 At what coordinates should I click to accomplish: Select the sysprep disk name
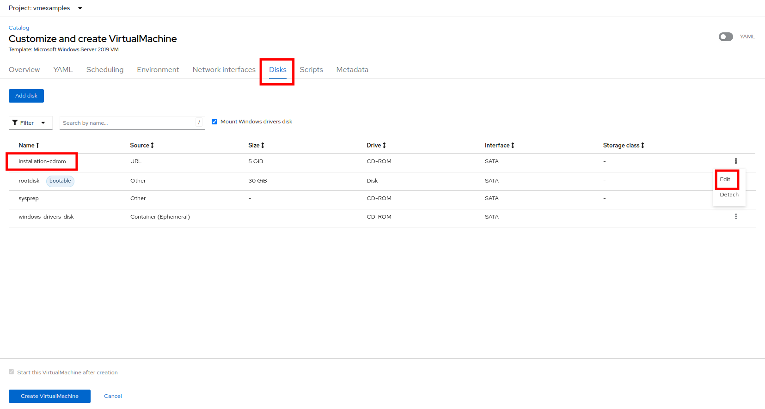tap(29, 198)
